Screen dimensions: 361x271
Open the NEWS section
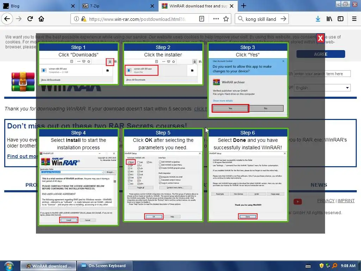(x=319, y=185)
